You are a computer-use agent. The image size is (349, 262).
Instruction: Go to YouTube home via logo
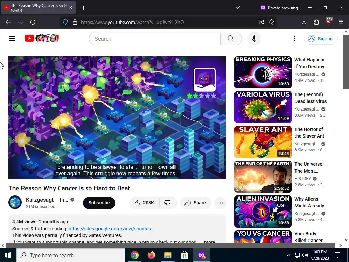(x=42, y=38)
